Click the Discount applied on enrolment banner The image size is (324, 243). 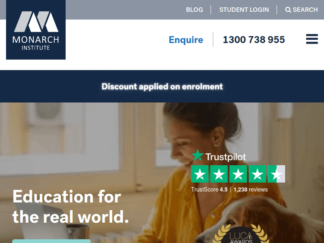pos(162,86)
